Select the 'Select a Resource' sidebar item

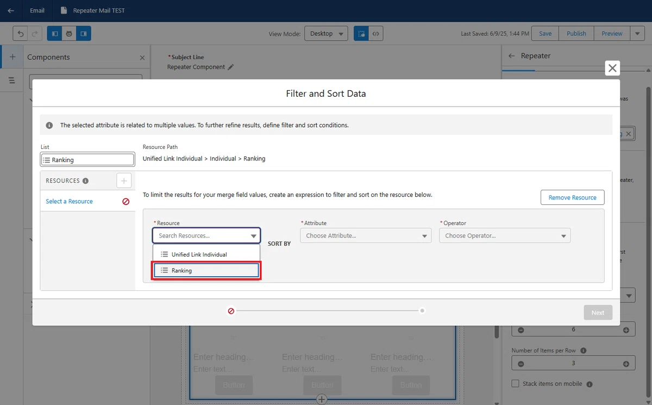(69, 201)
